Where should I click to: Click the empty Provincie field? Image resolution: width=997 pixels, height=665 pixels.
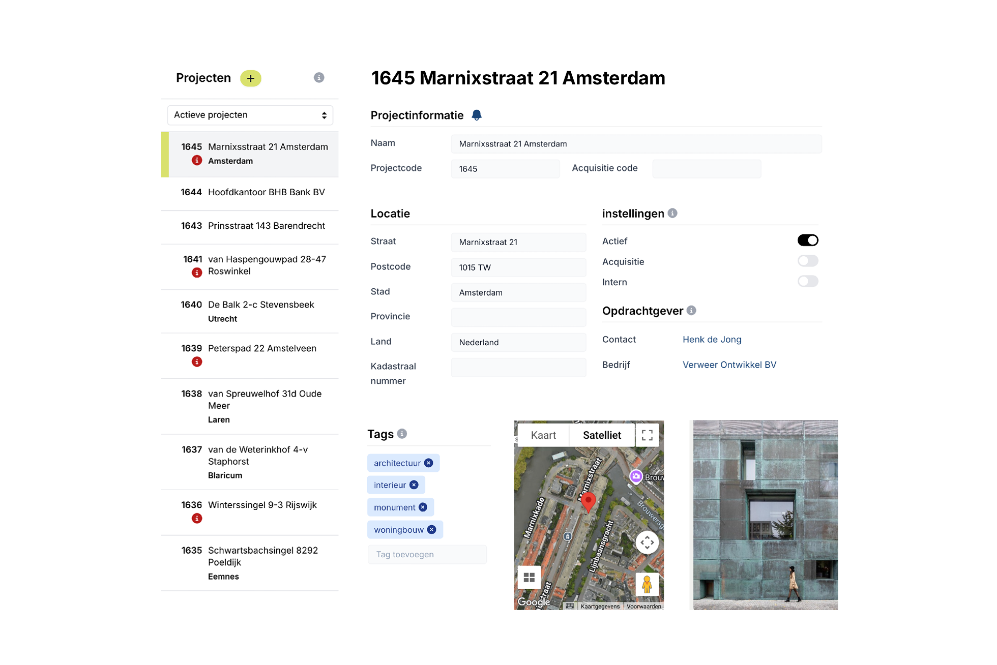(x=518, y=317)
